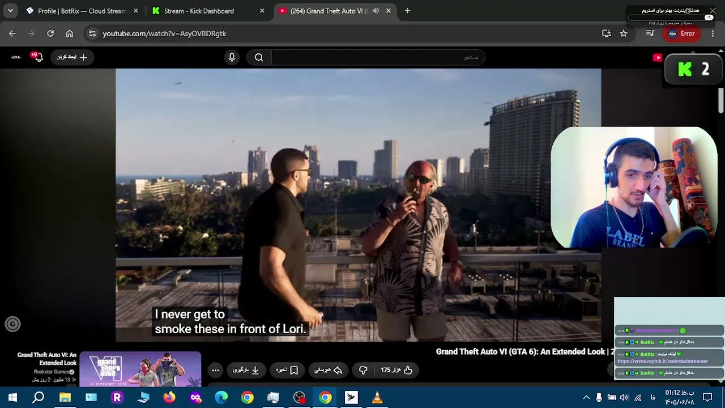
Task: Open the purple mask app on taskbar
Action: (x=195, y=398)
